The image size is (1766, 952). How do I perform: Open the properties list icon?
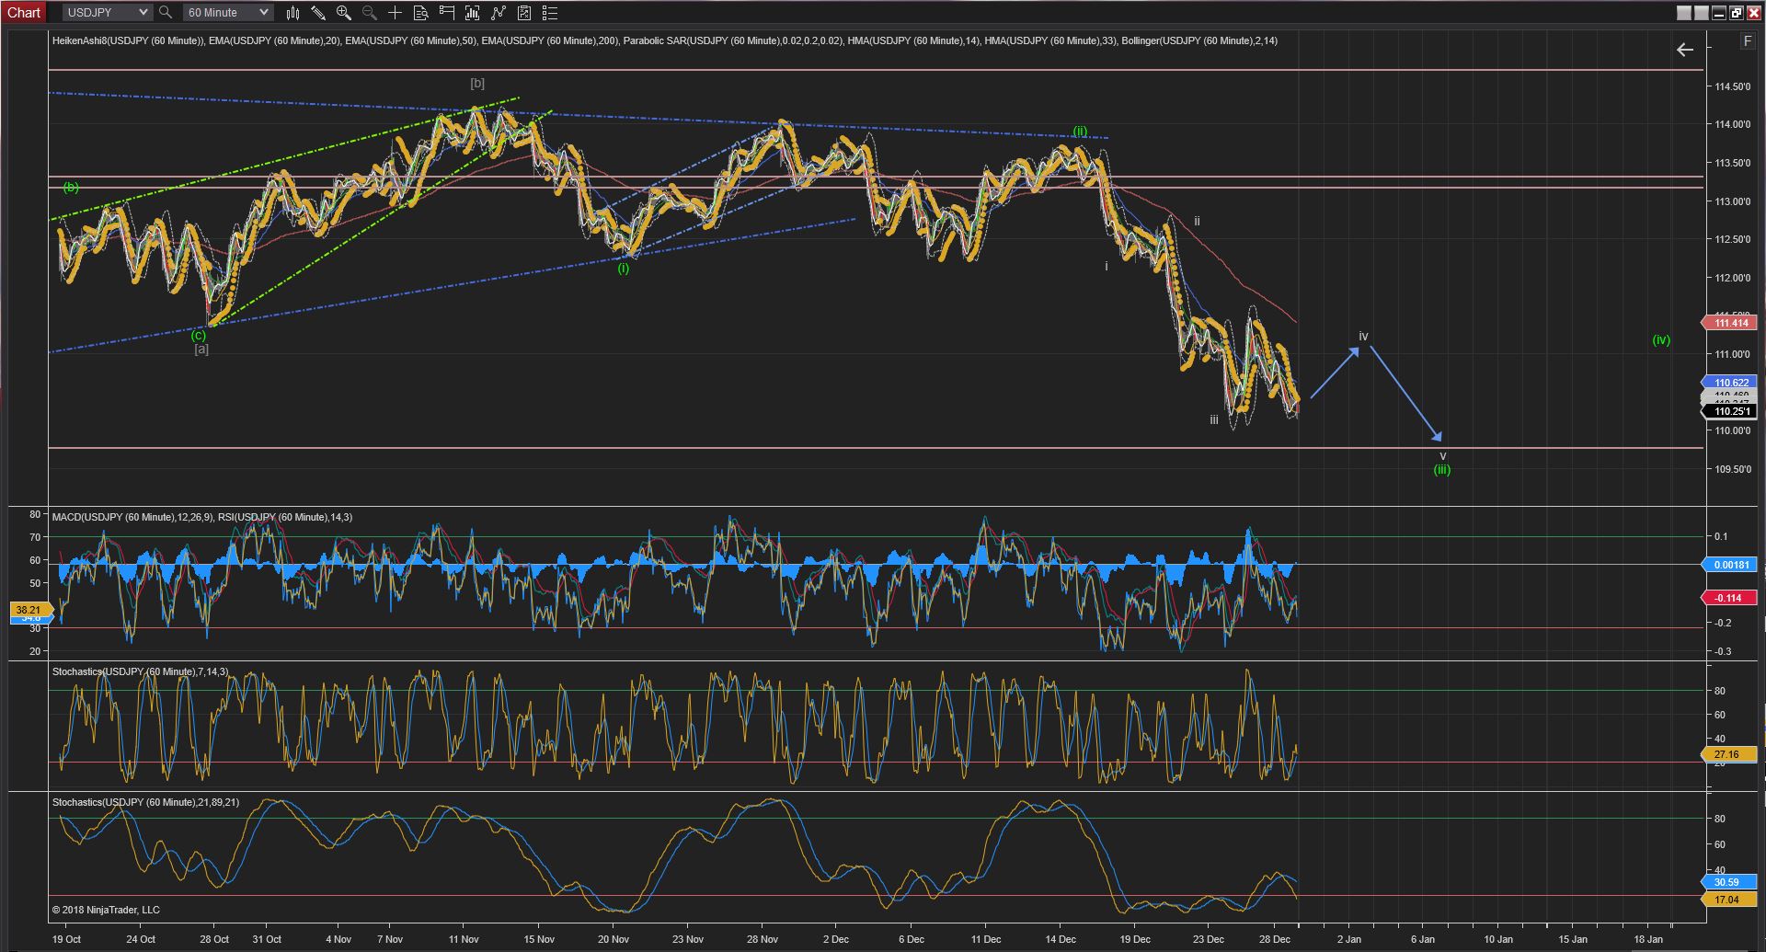(549, 13)
